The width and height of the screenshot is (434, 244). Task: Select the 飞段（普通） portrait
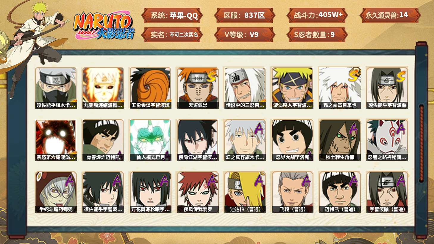pyautogui.click(x=292, y=192)
